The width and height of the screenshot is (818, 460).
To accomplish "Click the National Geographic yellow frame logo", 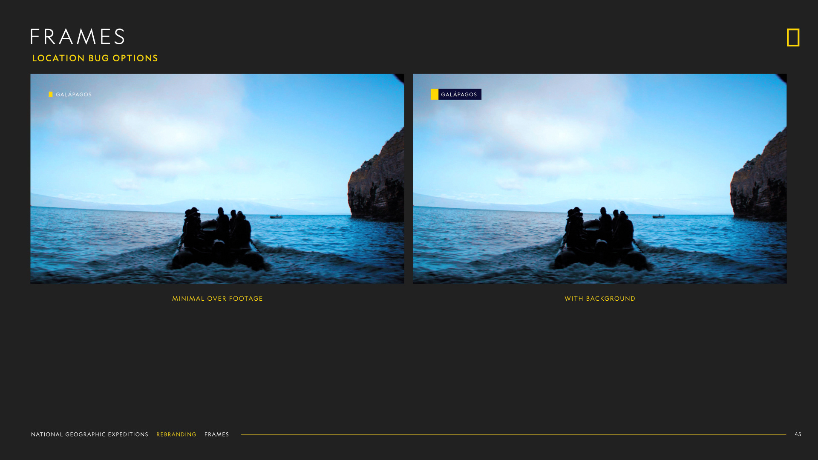I will pos(793,37).
